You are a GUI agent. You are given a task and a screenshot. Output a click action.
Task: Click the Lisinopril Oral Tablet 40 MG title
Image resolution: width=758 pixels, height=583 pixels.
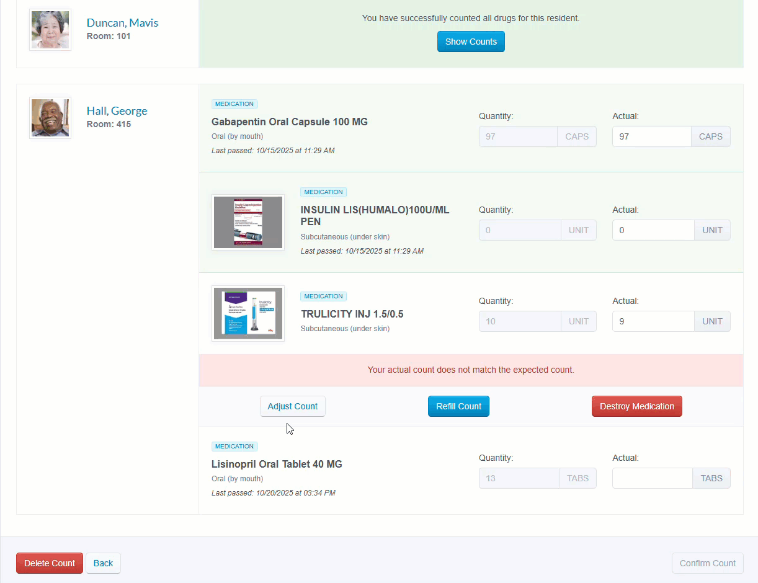point(277,464)
